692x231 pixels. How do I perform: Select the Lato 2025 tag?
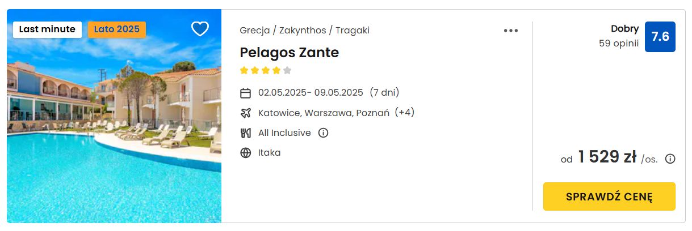tap(117, 29)
